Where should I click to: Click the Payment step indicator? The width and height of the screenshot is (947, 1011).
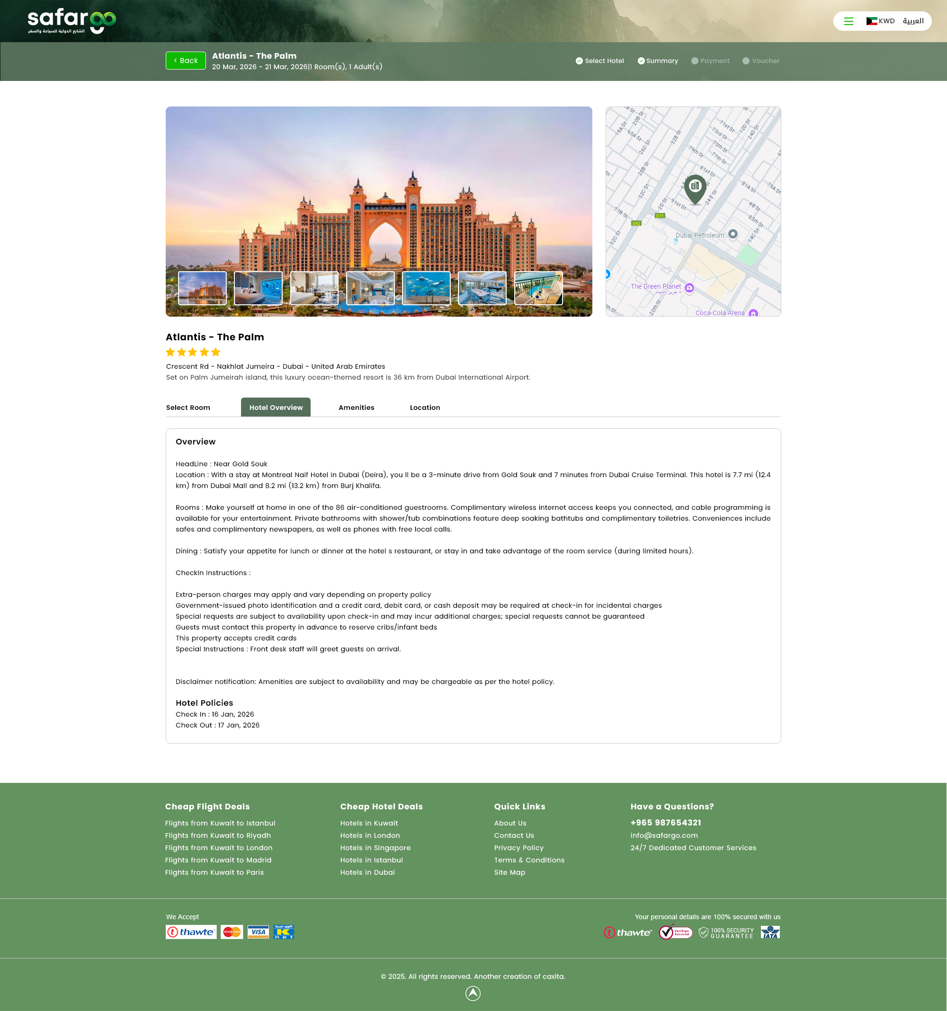[710, 61]
